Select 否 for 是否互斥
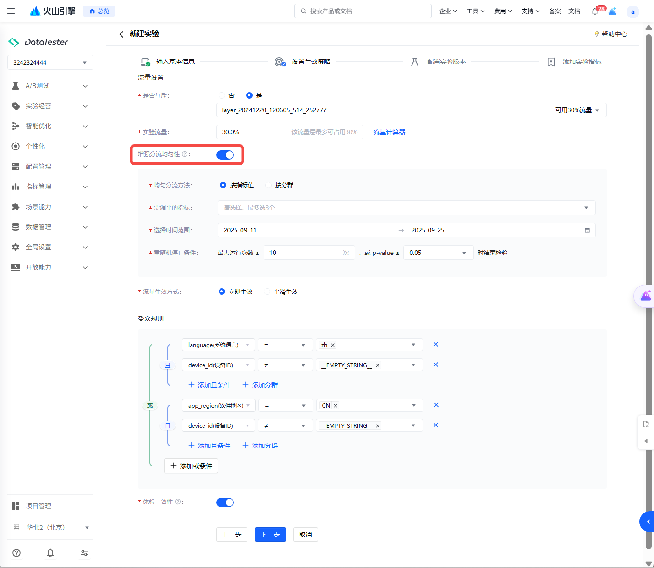The image size is (654, 568). (222, 95)
